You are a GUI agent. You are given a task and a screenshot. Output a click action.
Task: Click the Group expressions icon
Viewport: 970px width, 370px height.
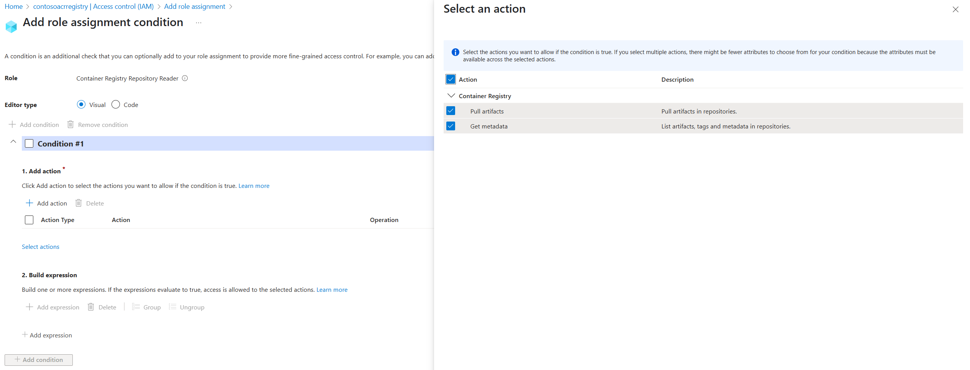click(136, 307)
